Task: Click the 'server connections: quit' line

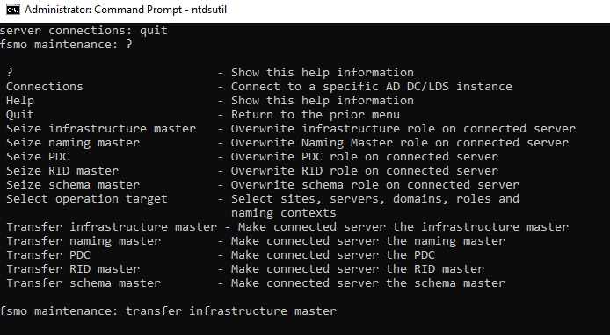Action: tap(84, 31)
